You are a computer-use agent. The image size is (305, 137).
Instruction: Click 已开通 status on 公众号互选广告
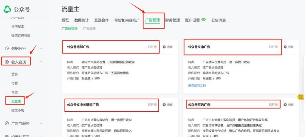(273, 104)
